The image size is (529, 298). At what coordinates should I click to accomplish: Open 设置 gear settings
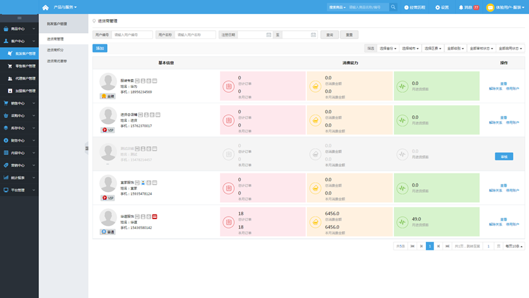coord(442,7)
